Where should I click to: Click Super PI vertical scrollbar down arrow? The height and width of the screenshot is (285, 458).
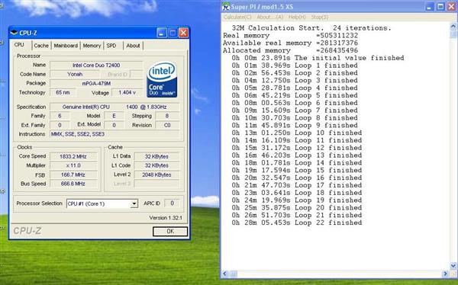coord(453,266)
